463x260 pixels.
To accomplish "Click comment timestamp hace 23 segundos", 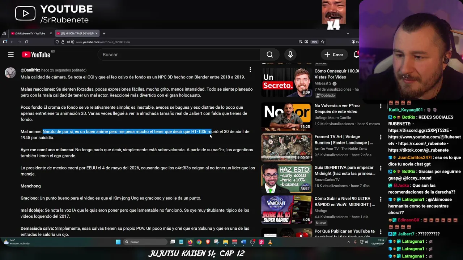I will [64, 70].
